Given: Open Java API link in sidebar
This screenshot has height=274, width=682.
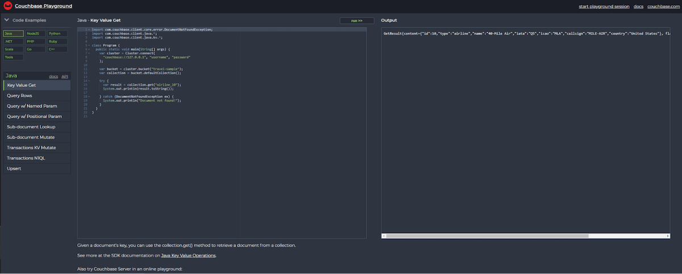Looking at the screenshot, I should click(65, 76).
